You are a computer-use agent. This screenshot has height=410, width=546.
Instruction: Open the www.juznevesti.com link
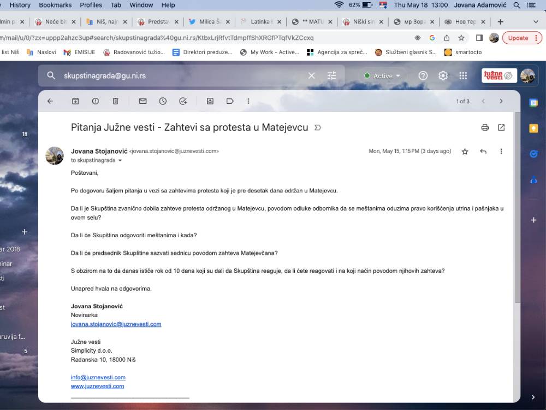97,386
